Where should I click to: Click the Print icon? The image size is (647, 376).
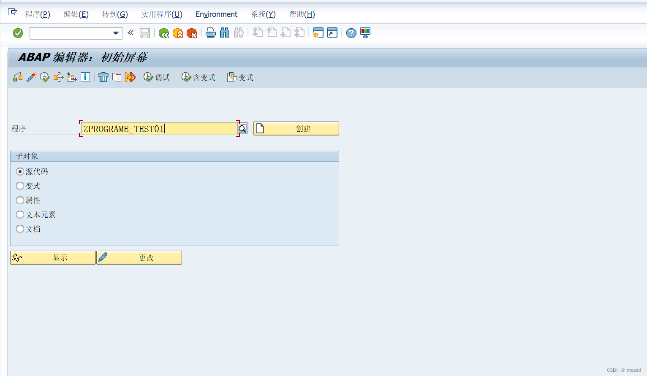pos(211,33)
